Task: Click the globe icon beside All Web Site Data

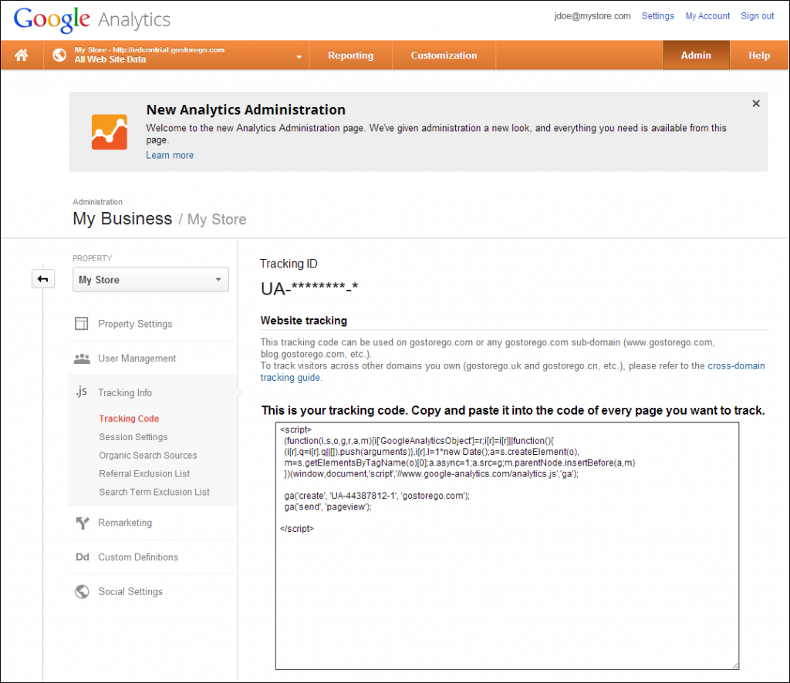Action: tap(59, 55)
